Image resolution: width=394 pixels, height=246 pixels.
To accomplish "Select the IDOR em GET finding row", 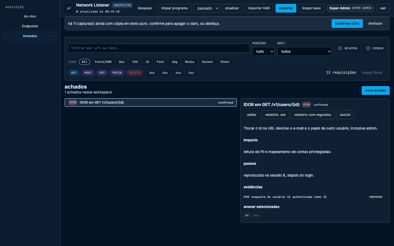I will 151,102.
